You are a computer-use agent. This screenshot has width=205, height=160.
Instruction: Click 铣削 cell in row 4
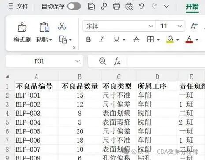click(x=157, y=113)
